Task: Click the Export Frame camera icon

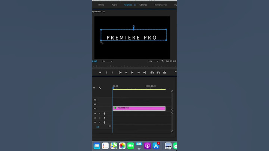Action: (x=164, y=73)
